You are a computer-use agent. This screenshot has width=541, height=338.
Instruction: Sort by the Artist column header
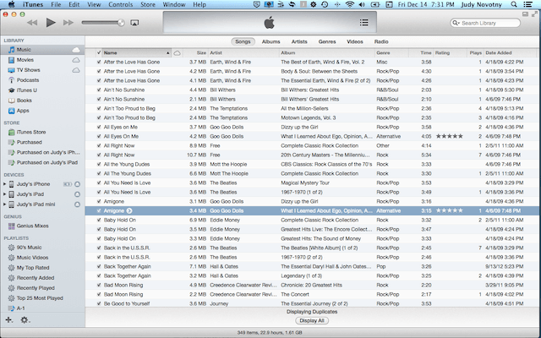click(243, 52)
